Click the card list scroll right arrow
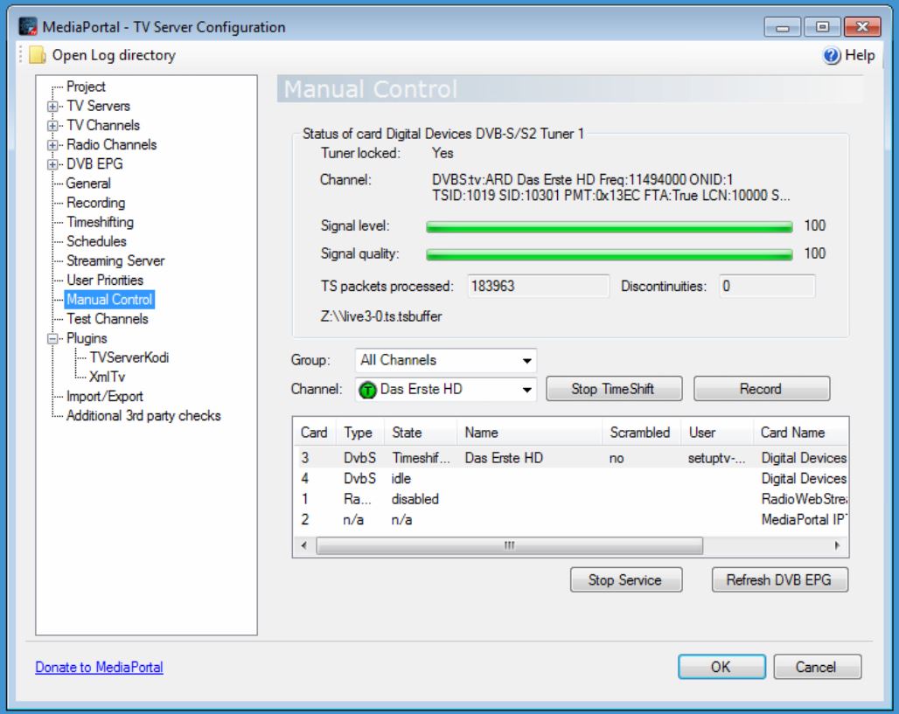 (x=837, y=545)
